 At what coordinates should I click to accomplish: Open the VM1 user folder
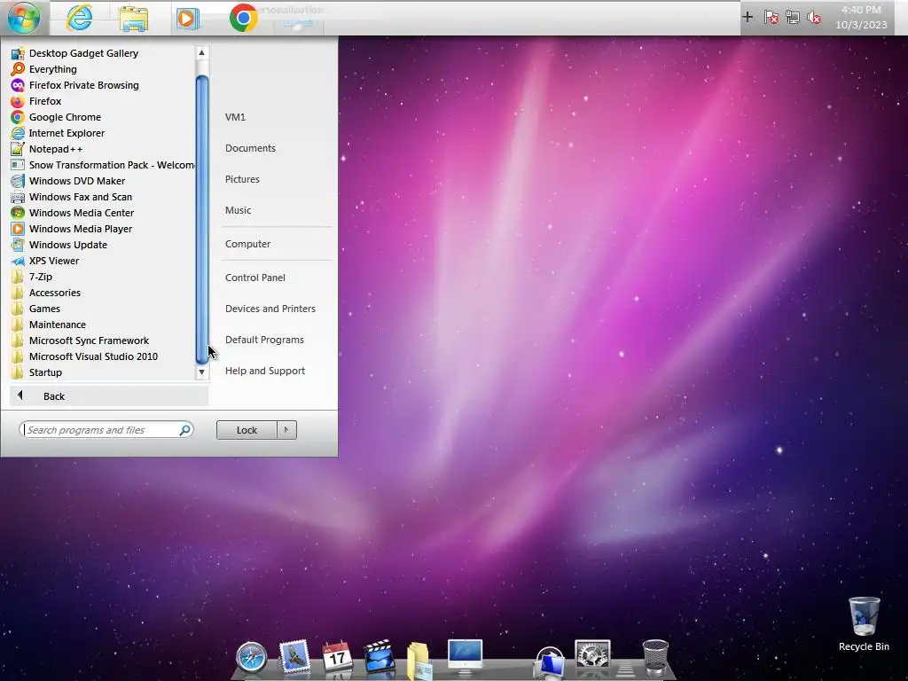tap(235, 117)
